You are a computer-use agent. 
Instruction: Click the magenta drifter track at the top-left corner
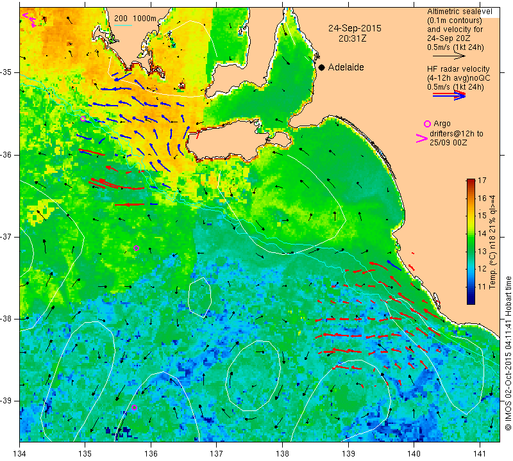click(29, 20)
